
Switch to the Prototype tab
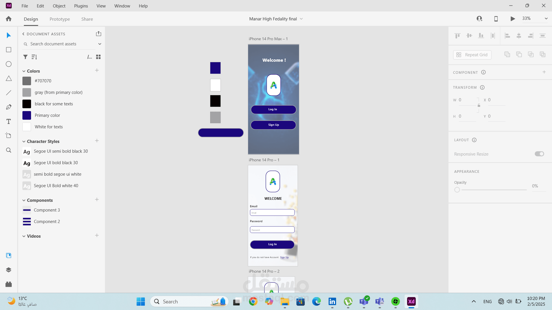(x=60, y=19)
